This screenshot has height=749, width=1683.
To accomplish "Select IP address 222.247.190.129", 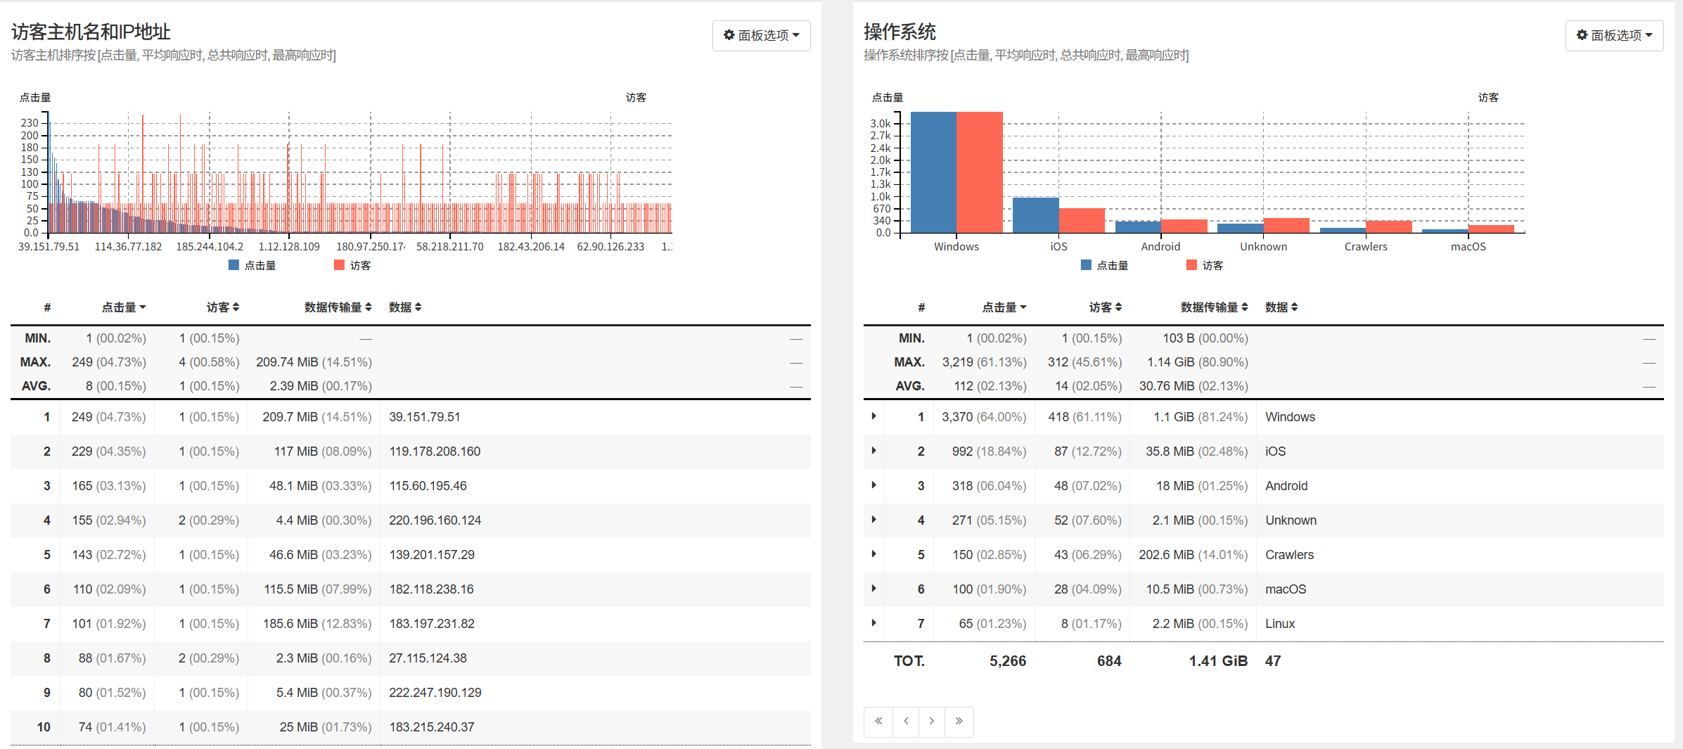I will click(435, 693).
